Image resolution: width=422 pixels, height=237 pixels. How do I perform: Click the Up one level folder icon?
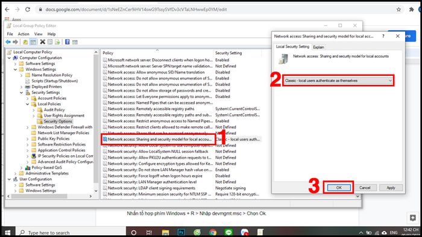point(25,42)
